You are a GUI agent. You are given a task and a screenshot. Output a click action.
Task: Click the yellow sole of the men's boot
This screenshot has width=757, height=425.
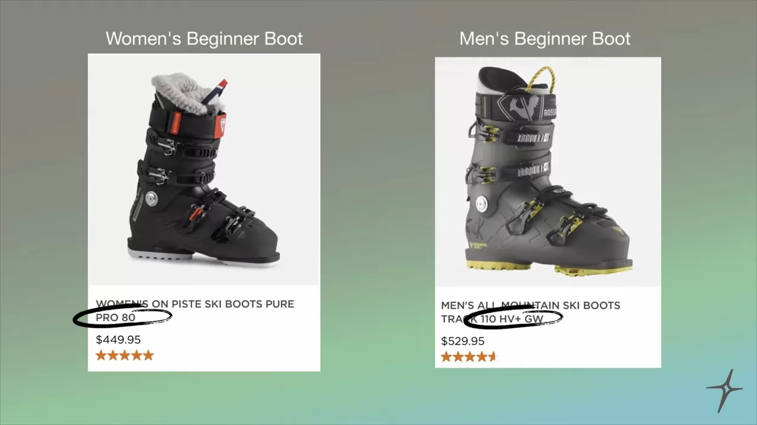pyautogui.click(x=549, y=268)
